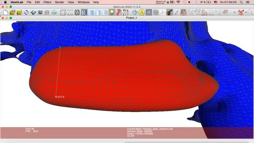Open the MeshLab application menu
Viewport: 254px width, 143px height.
tap(17, 2)
